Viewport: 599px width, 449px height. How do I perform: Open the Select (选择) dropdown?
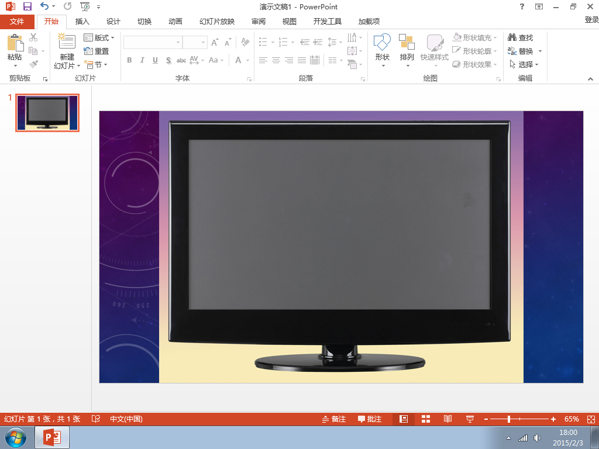click(524, 64)
